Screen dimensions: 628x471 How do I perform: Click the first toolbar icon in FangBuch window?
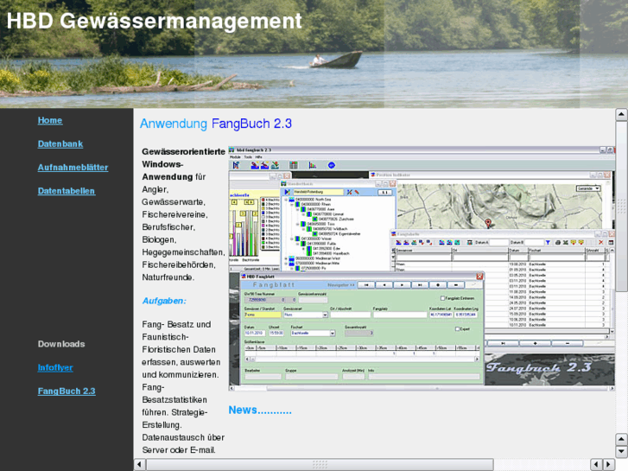pyautogui.click(x=235, y=165)
